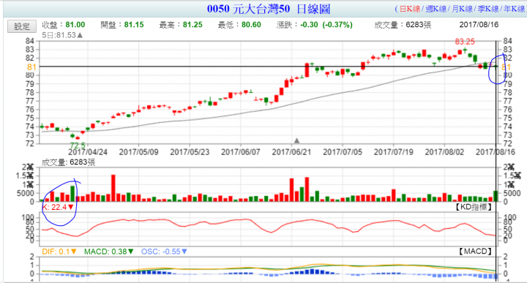Open the 設定 settings button
The height and width of the screenshot is (283, 527).
pyautogui.click(x=22, y=26)
